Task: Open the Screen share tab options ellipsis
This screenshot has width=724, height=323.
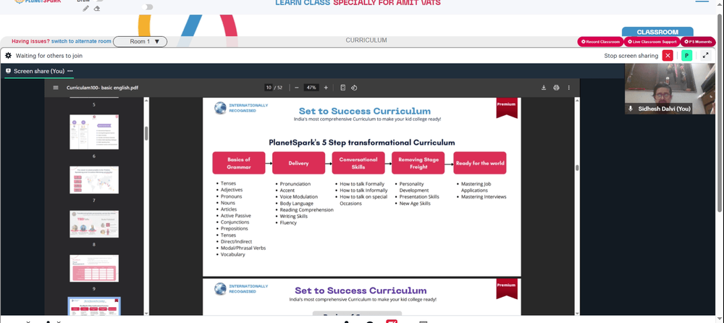Action: click(x=70, y=71)
